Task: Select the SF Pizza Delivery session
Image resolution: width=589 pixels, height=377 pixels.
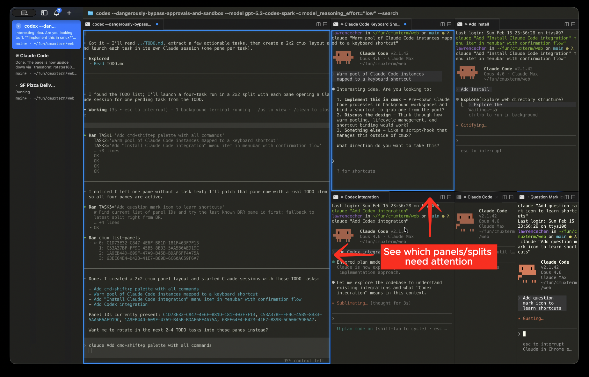Action: (46, 91)
